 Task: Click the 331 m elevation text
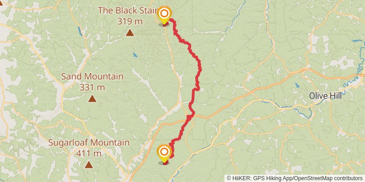click(x=92, y=87)
